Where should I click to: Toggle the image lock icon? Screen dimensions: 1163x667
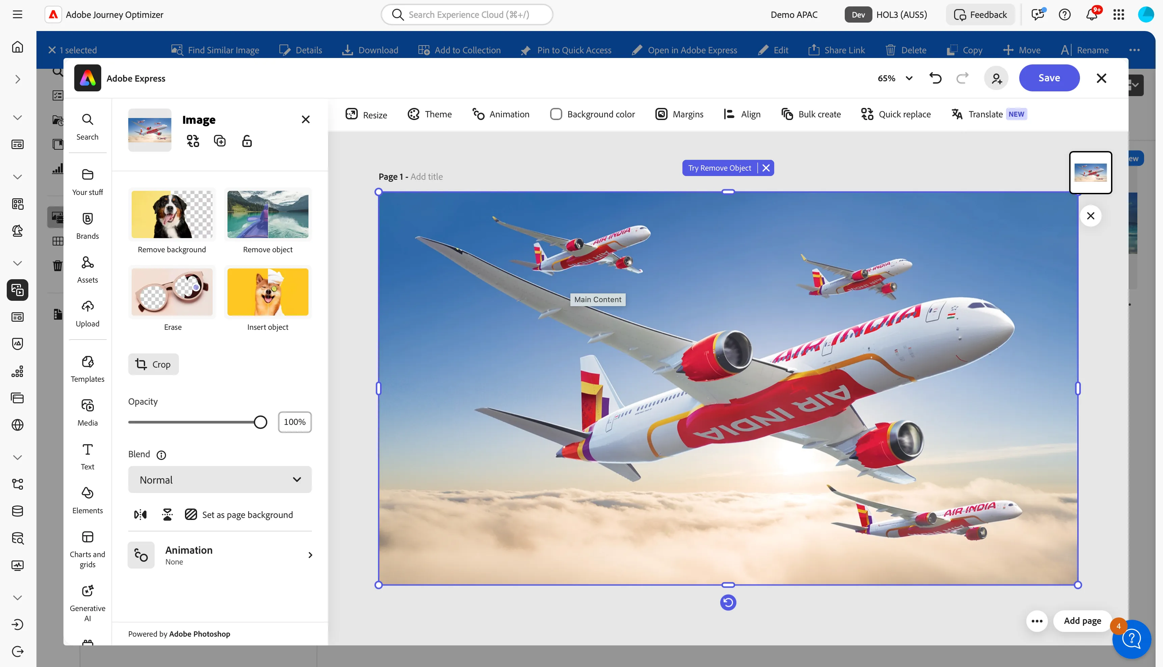247,141
